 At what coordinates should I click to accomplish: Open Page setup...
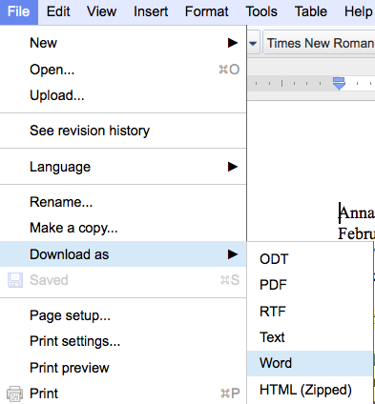tap(123, 315)
